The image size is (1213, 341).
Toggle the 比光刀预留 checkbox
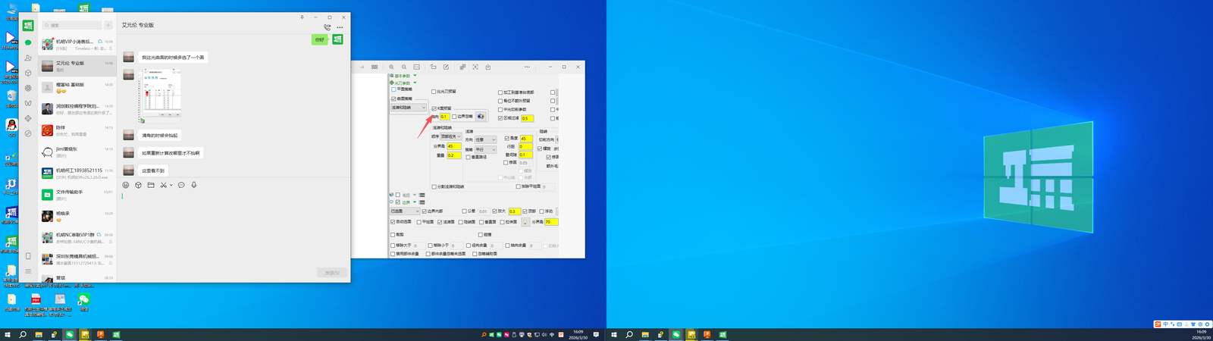[434, 92]
